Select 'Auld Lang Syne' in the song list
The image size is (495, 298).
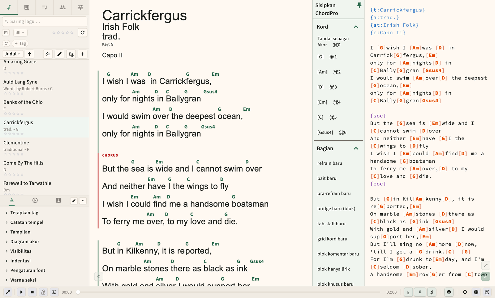point(45,87)
